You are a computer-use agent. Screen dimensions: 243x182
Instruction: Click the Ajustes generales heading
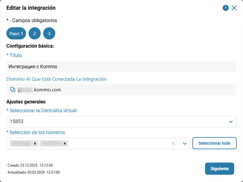pyautogui.click(x=26, y=102)
